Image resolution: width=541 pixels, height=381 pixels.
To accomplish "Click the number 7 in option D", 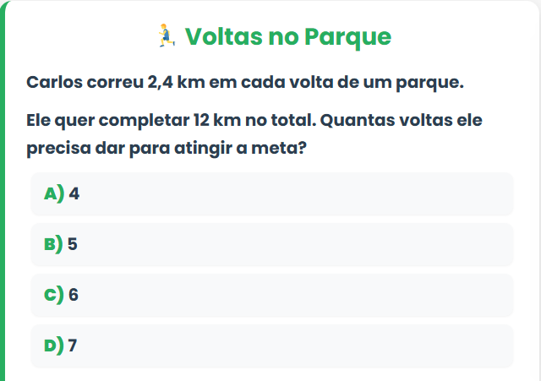I will [73, 346].
